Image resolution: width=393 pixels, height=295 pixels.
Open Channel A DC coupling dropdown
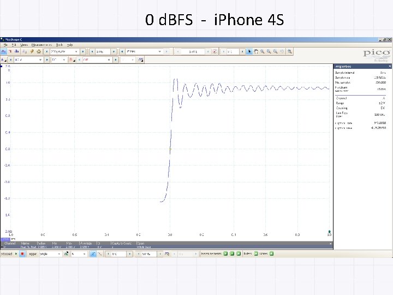pyautogui.click(x=58, y=60)
